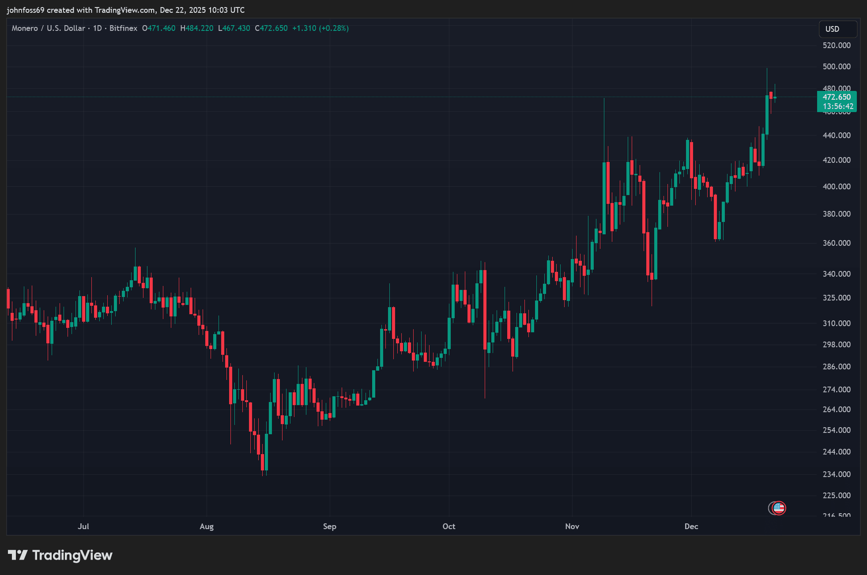The width and height of the screenshot is (867, 575).
Task: Click the US flag economic event icon
Action: point(779,508)
